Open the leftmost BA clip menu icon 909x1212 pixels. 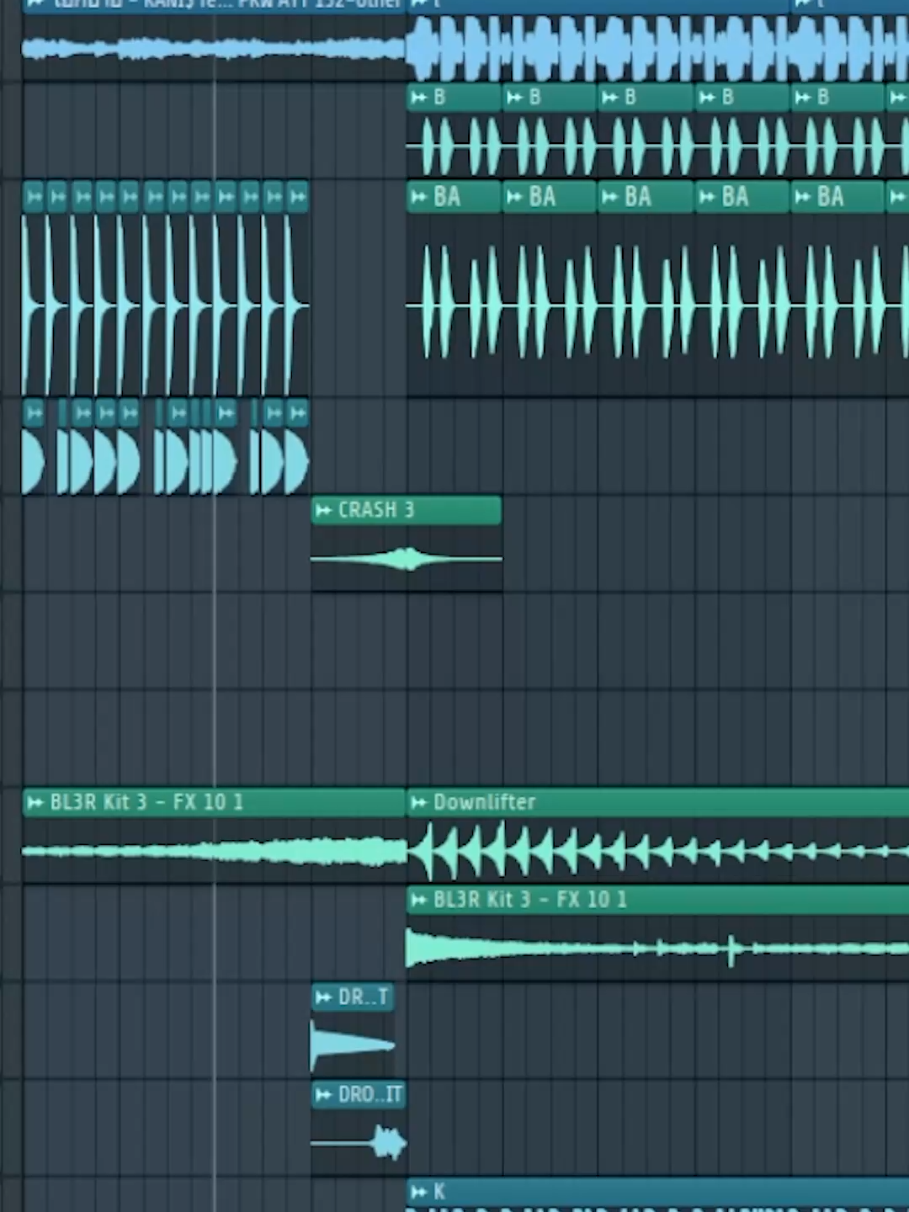[418, 198]
